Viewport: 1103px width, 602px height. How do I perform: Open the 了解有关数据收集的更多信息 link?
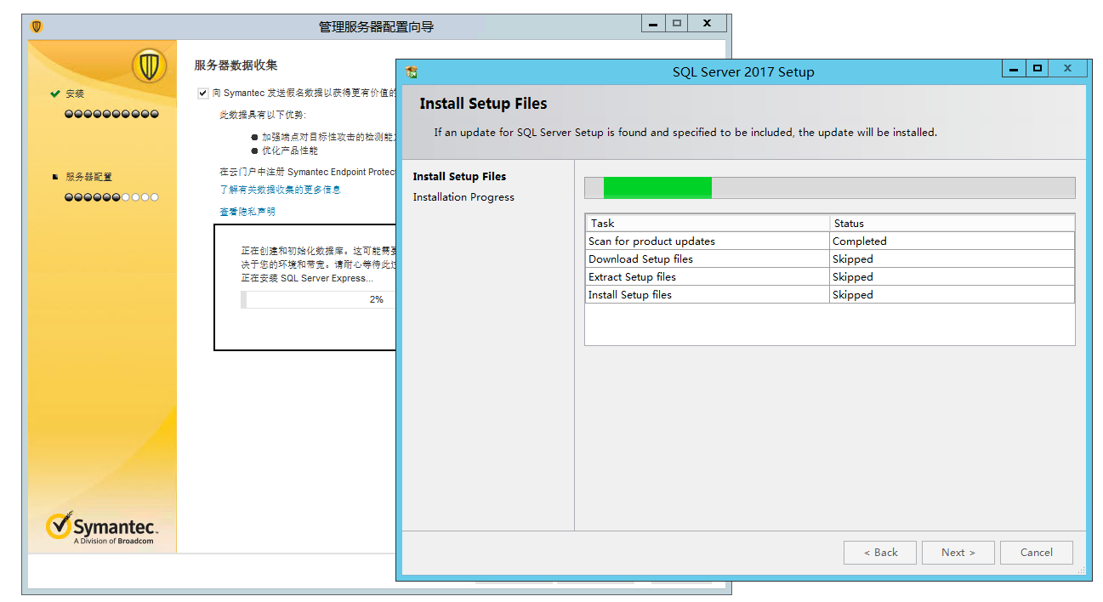tap(280, 190)
